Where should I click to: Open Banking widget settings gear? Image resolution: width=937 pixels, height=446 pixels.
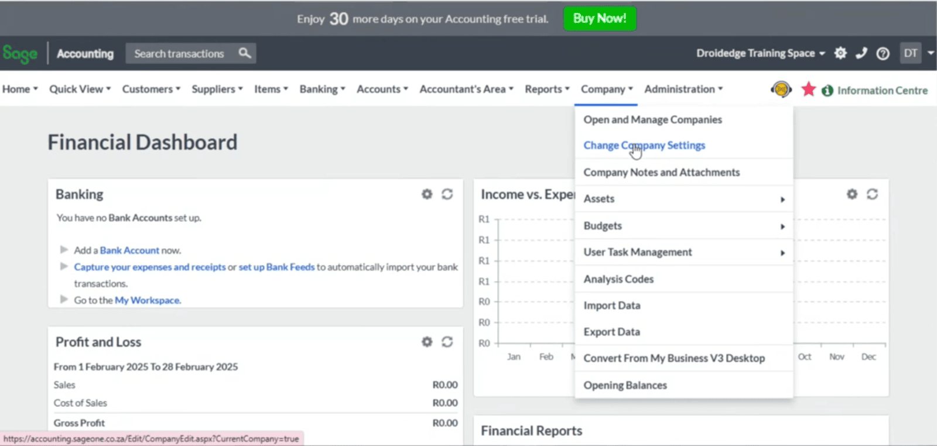tap(427, 194)
